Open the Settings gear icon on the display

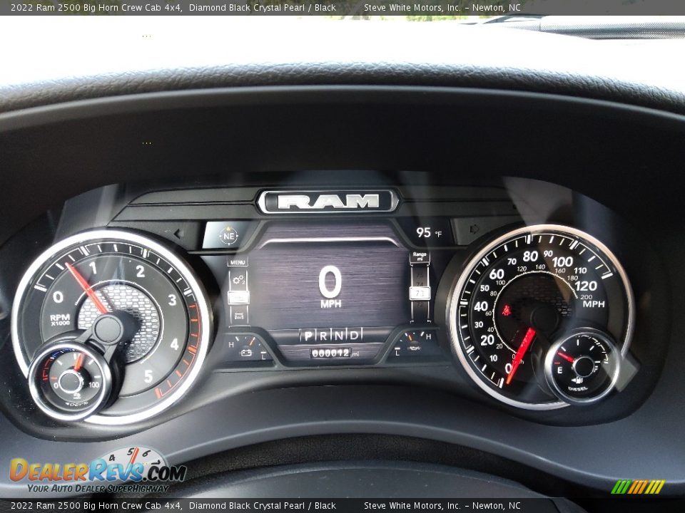coord(238,279)
